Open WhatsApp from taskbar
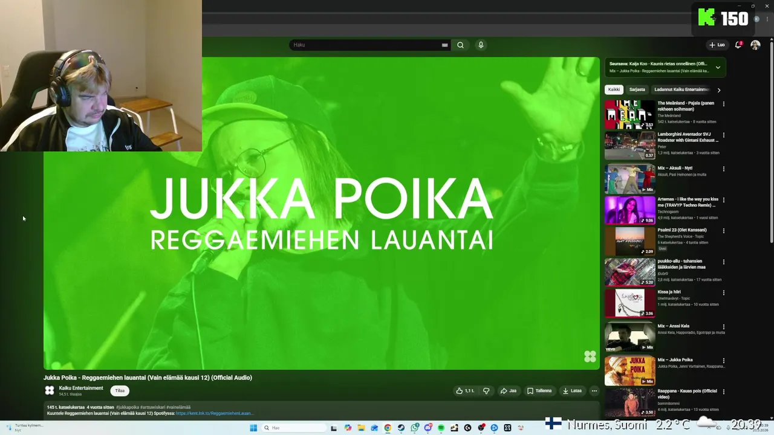Viewport: 774px width, 435px height. coord(415,428)
